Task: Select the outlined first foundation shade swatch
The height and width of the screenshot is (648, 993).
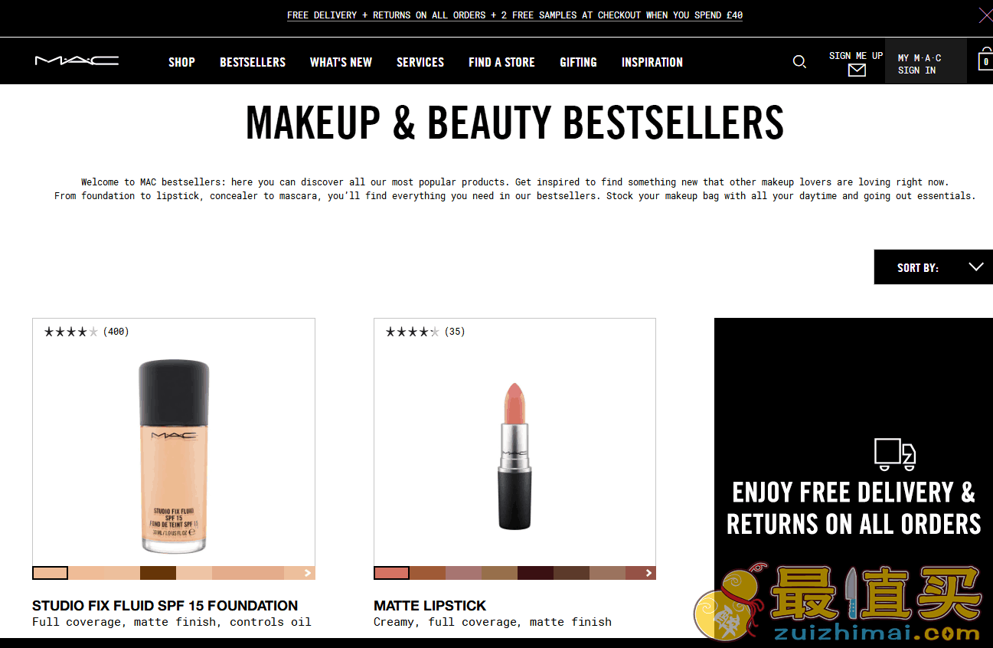Action: pyautogui.click(x=51, y=573)
